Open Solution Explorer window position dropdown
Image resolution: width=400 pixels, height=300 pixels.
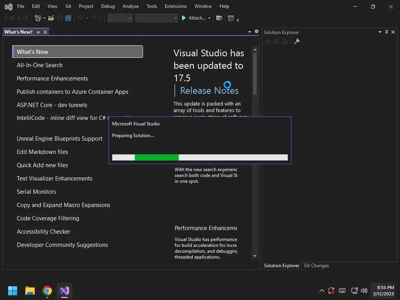(380, 32)
